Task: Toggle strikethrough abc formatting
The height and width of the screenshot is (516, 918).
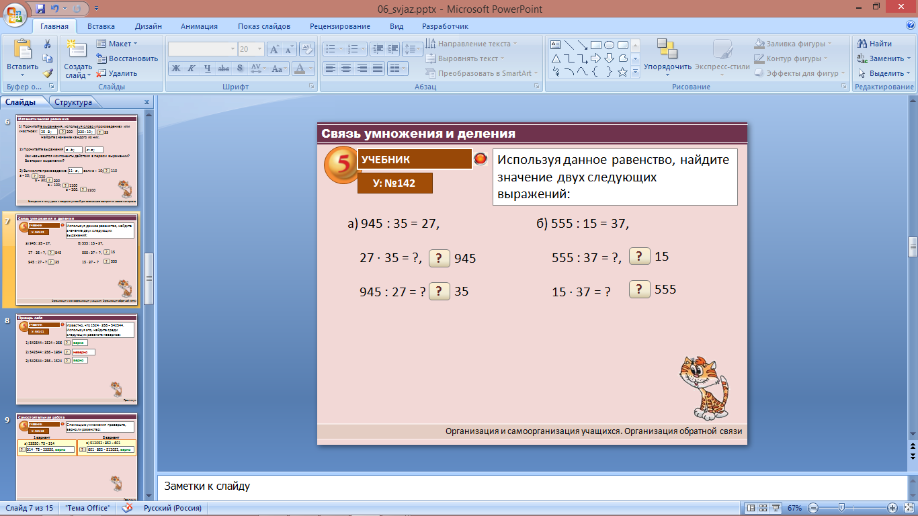Action: 224,68
